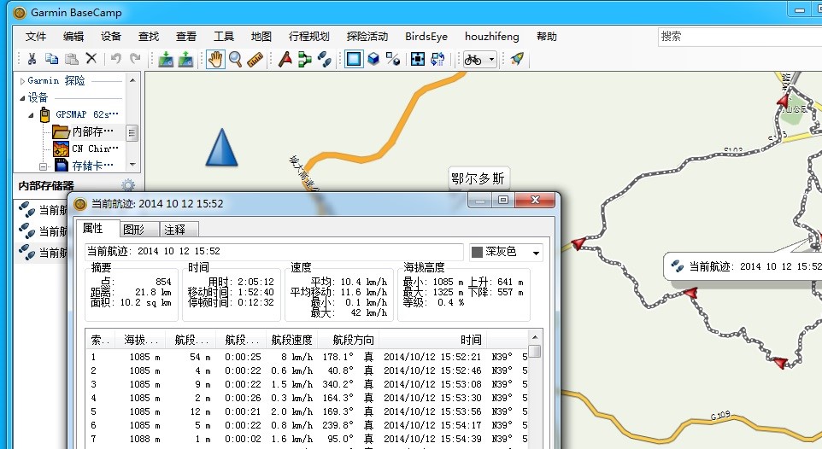This screenshot has height=449, width=822.
Task: Click the gear icon beside 内部存储器
Action: [128, 185]
